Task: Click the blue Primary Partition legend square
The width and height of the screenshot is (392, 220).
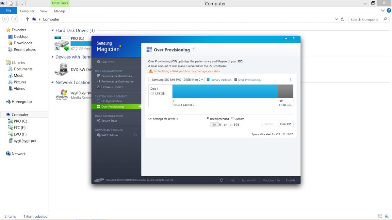Action: click(208, 80)
